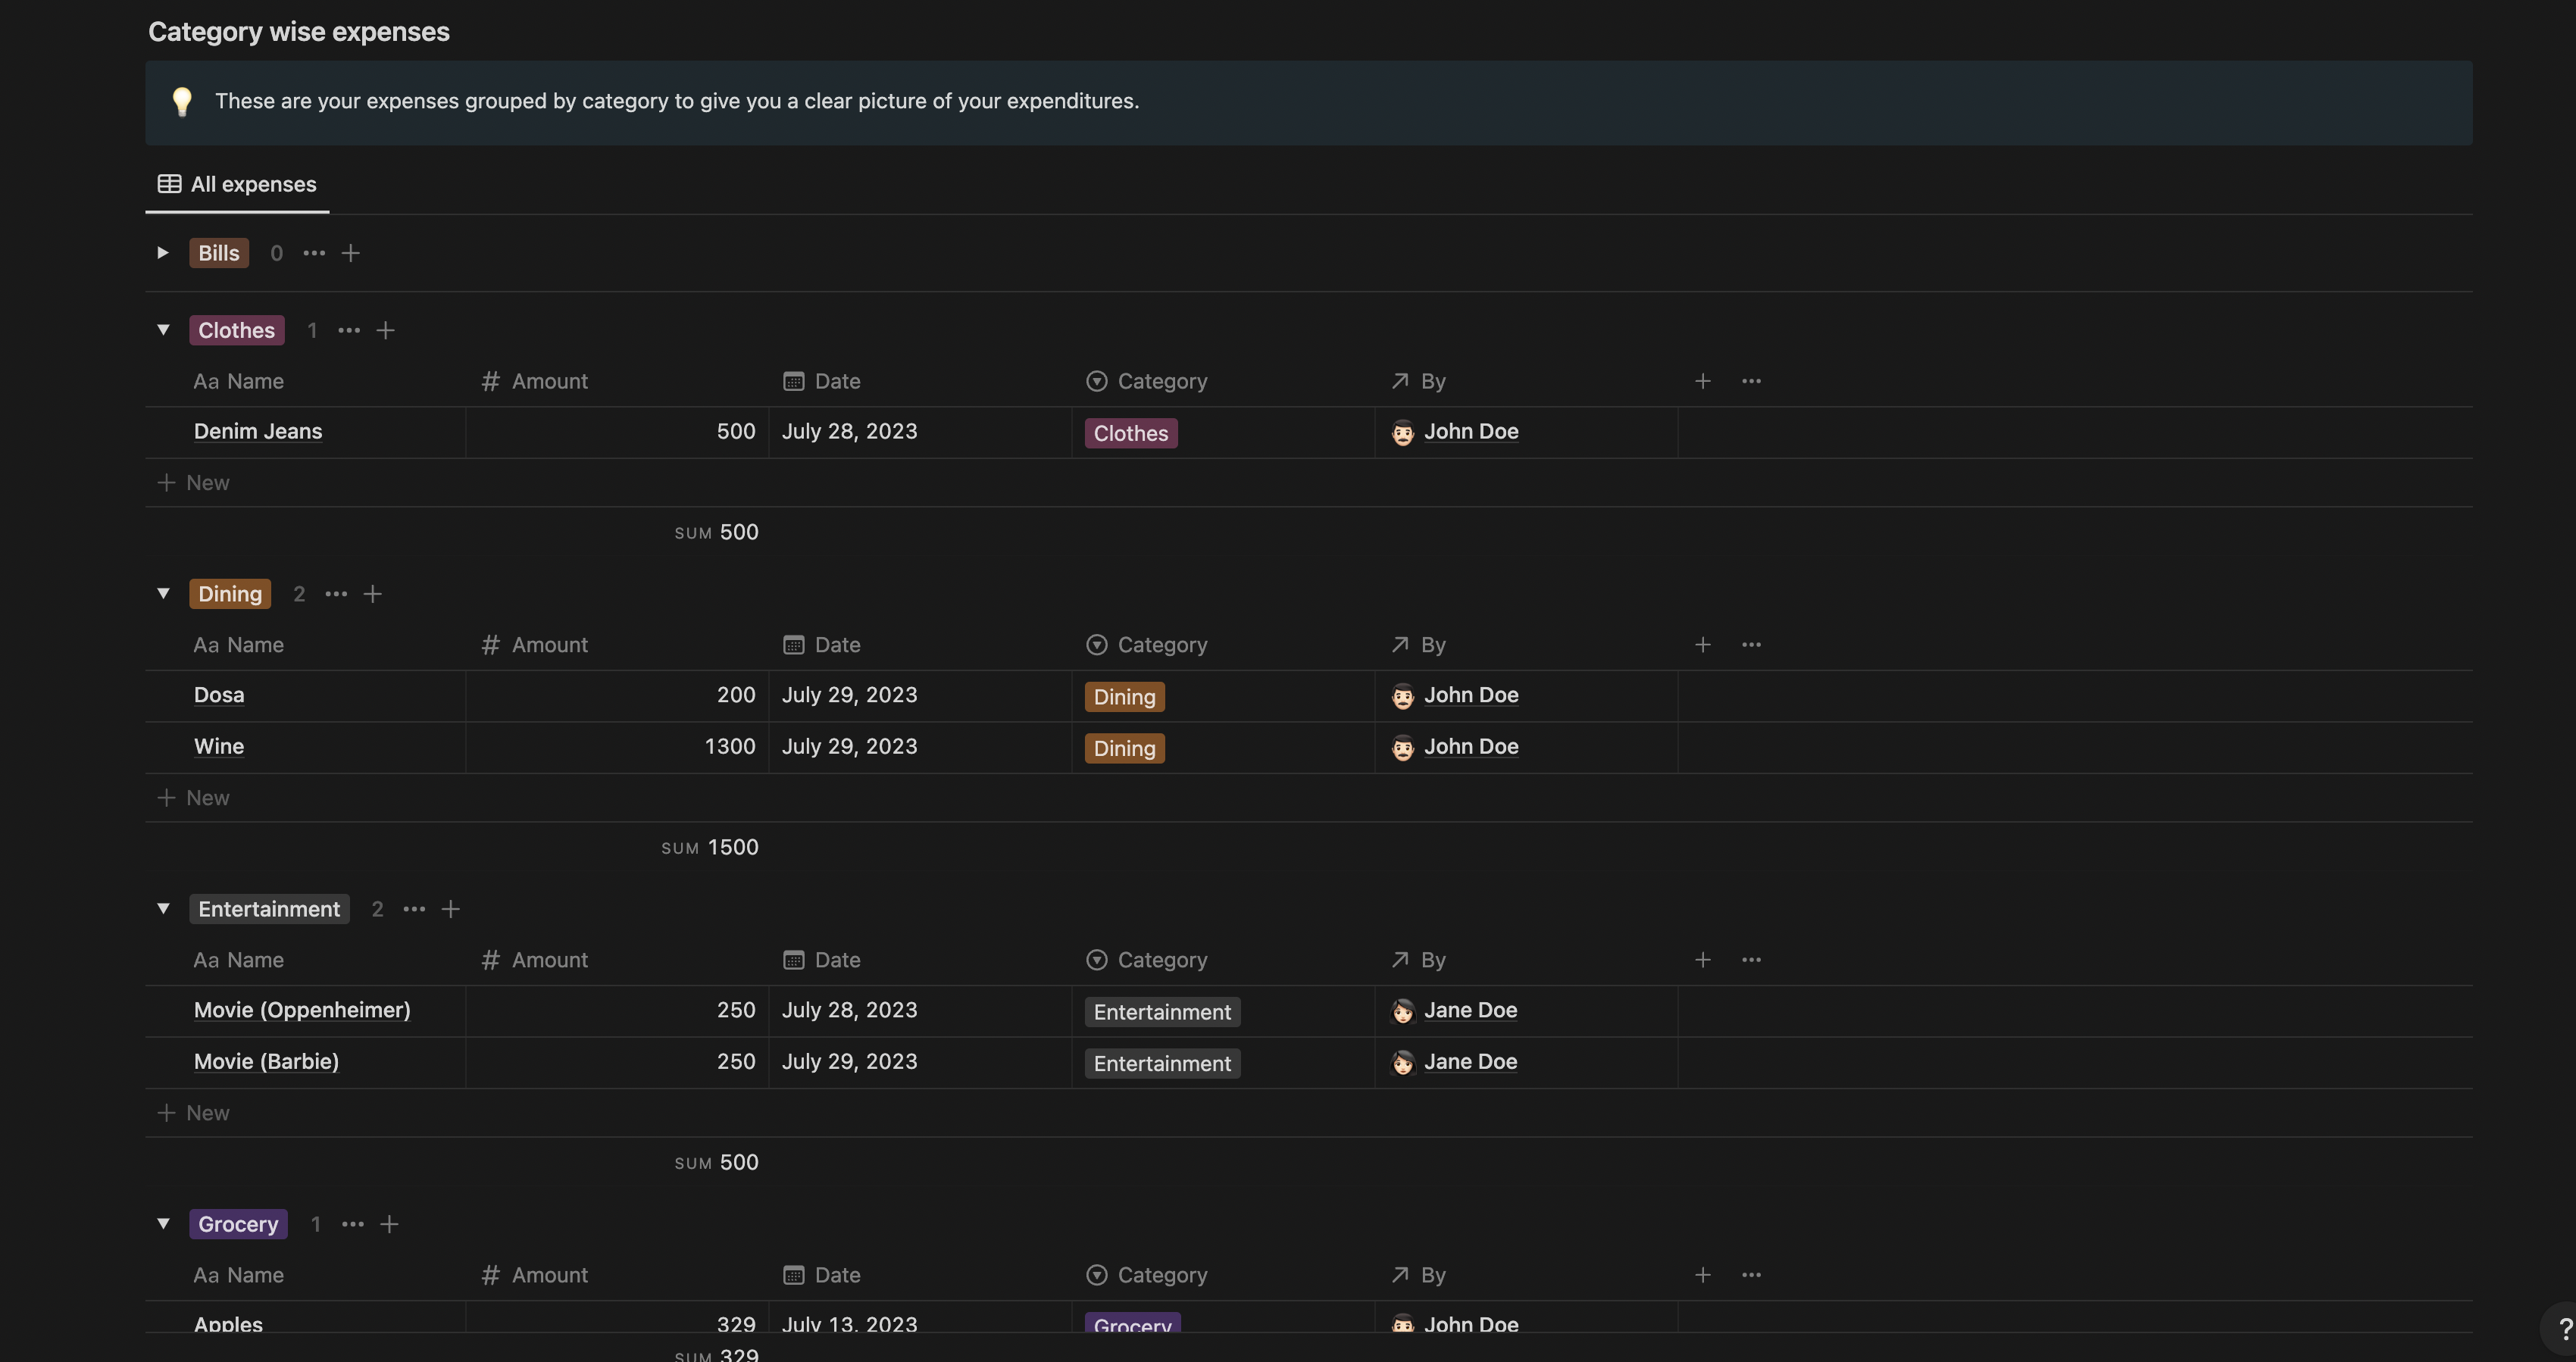
Task: Open options menu for Entertainment group
Action: pyautogui.click(x=414, y=909)
